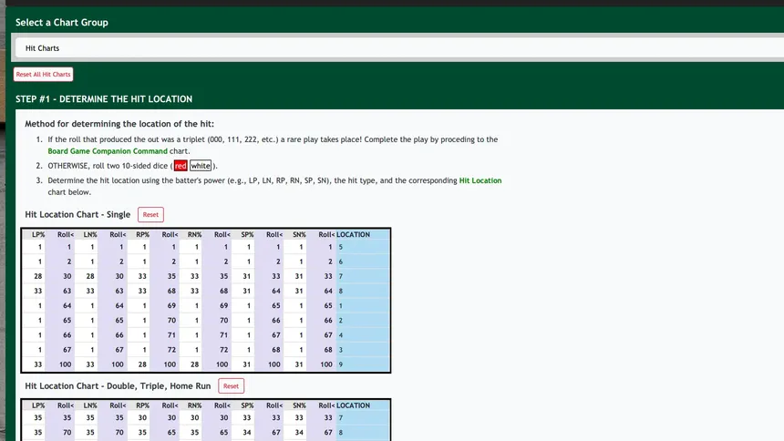Select the RP% header in Double, Triple, Home Run chart
The width and height of the screenshot is (784, 441).
point(142,405)
